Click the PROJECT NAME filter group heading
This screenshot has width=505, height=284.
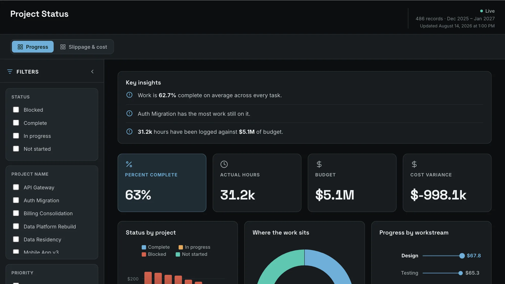(30, 174)
